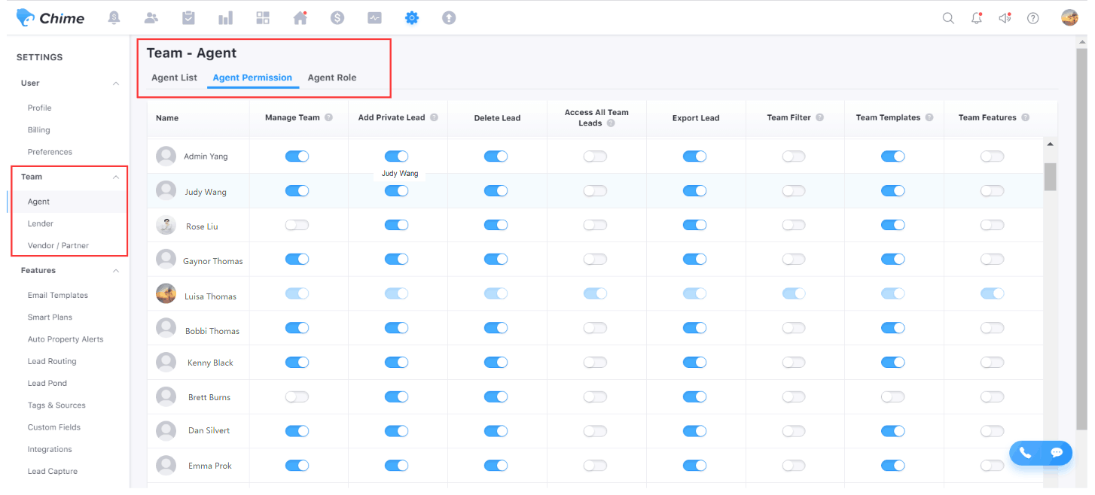Open the help question mark icon in header

1033,18
